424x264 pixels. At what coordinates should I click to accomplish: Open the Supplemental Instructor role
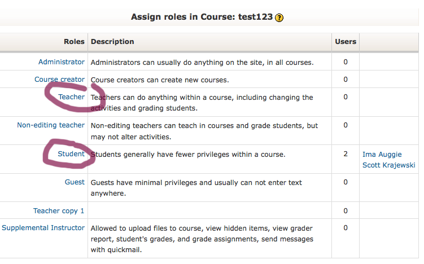[43, 228]
